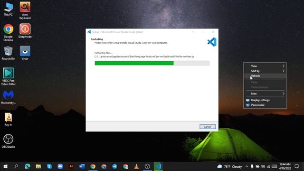This screenshot has width=304, height=171.
Task: Open the touch keyboard tray icon
Action: point(274,167)
